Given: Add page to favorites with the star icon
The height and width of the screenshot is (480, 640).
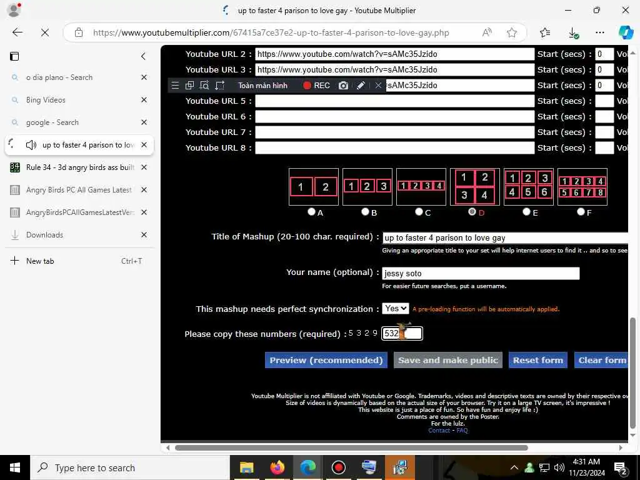Looking at the screenshot, I should pos(512,32).
